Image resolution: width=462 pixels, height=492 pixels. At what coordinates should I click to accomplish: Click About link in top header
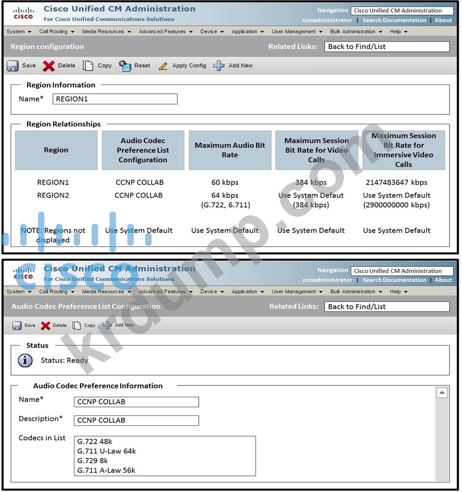[x=443, y=20]
